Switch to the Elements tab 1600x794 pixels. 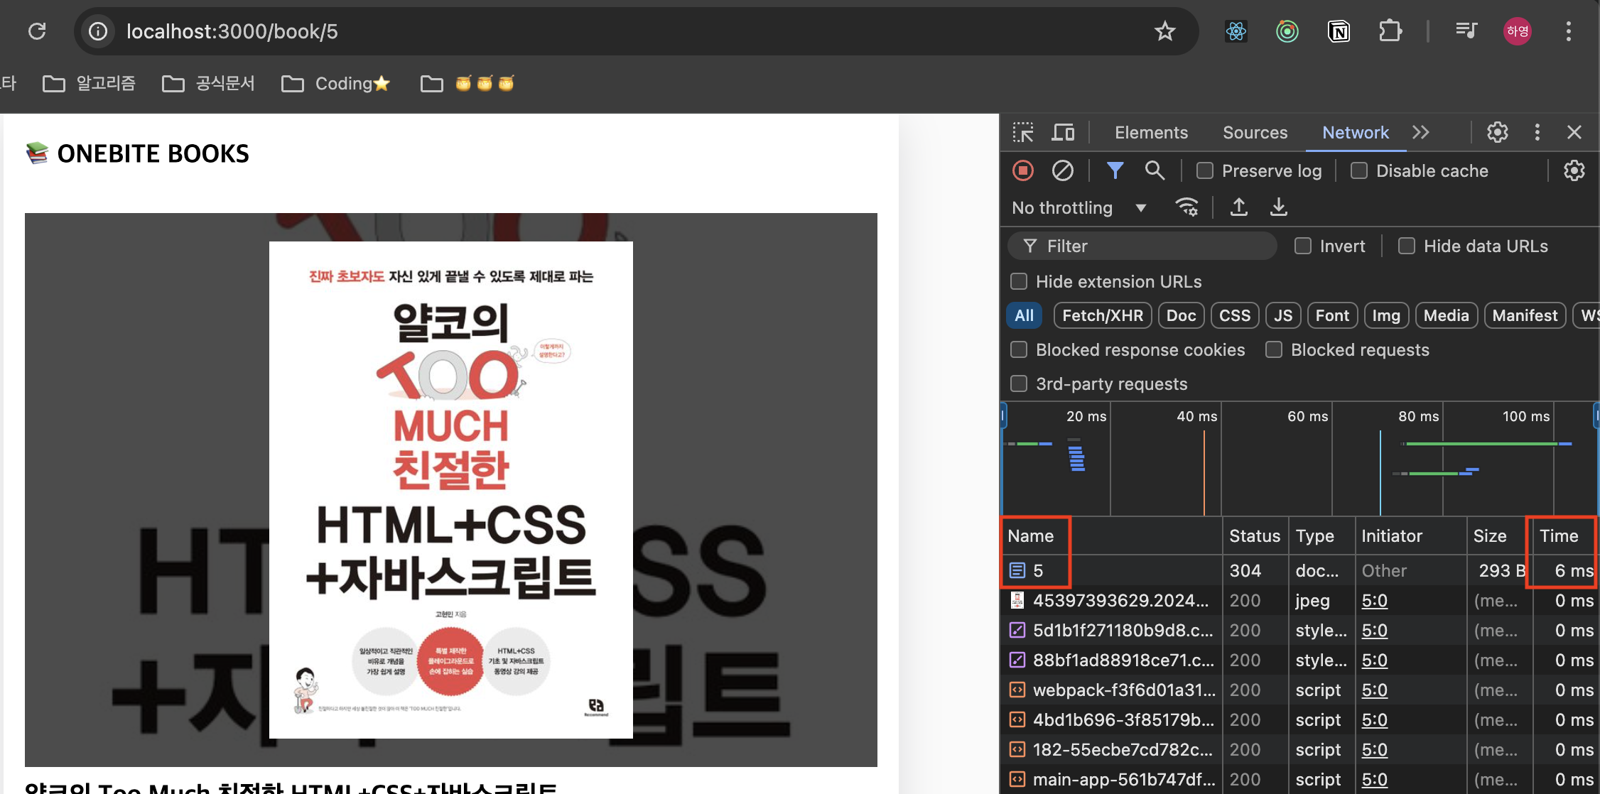[x=1151, y=133]
